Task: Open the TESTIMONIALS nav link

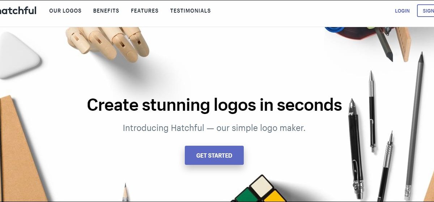Action: click(190, 11)
